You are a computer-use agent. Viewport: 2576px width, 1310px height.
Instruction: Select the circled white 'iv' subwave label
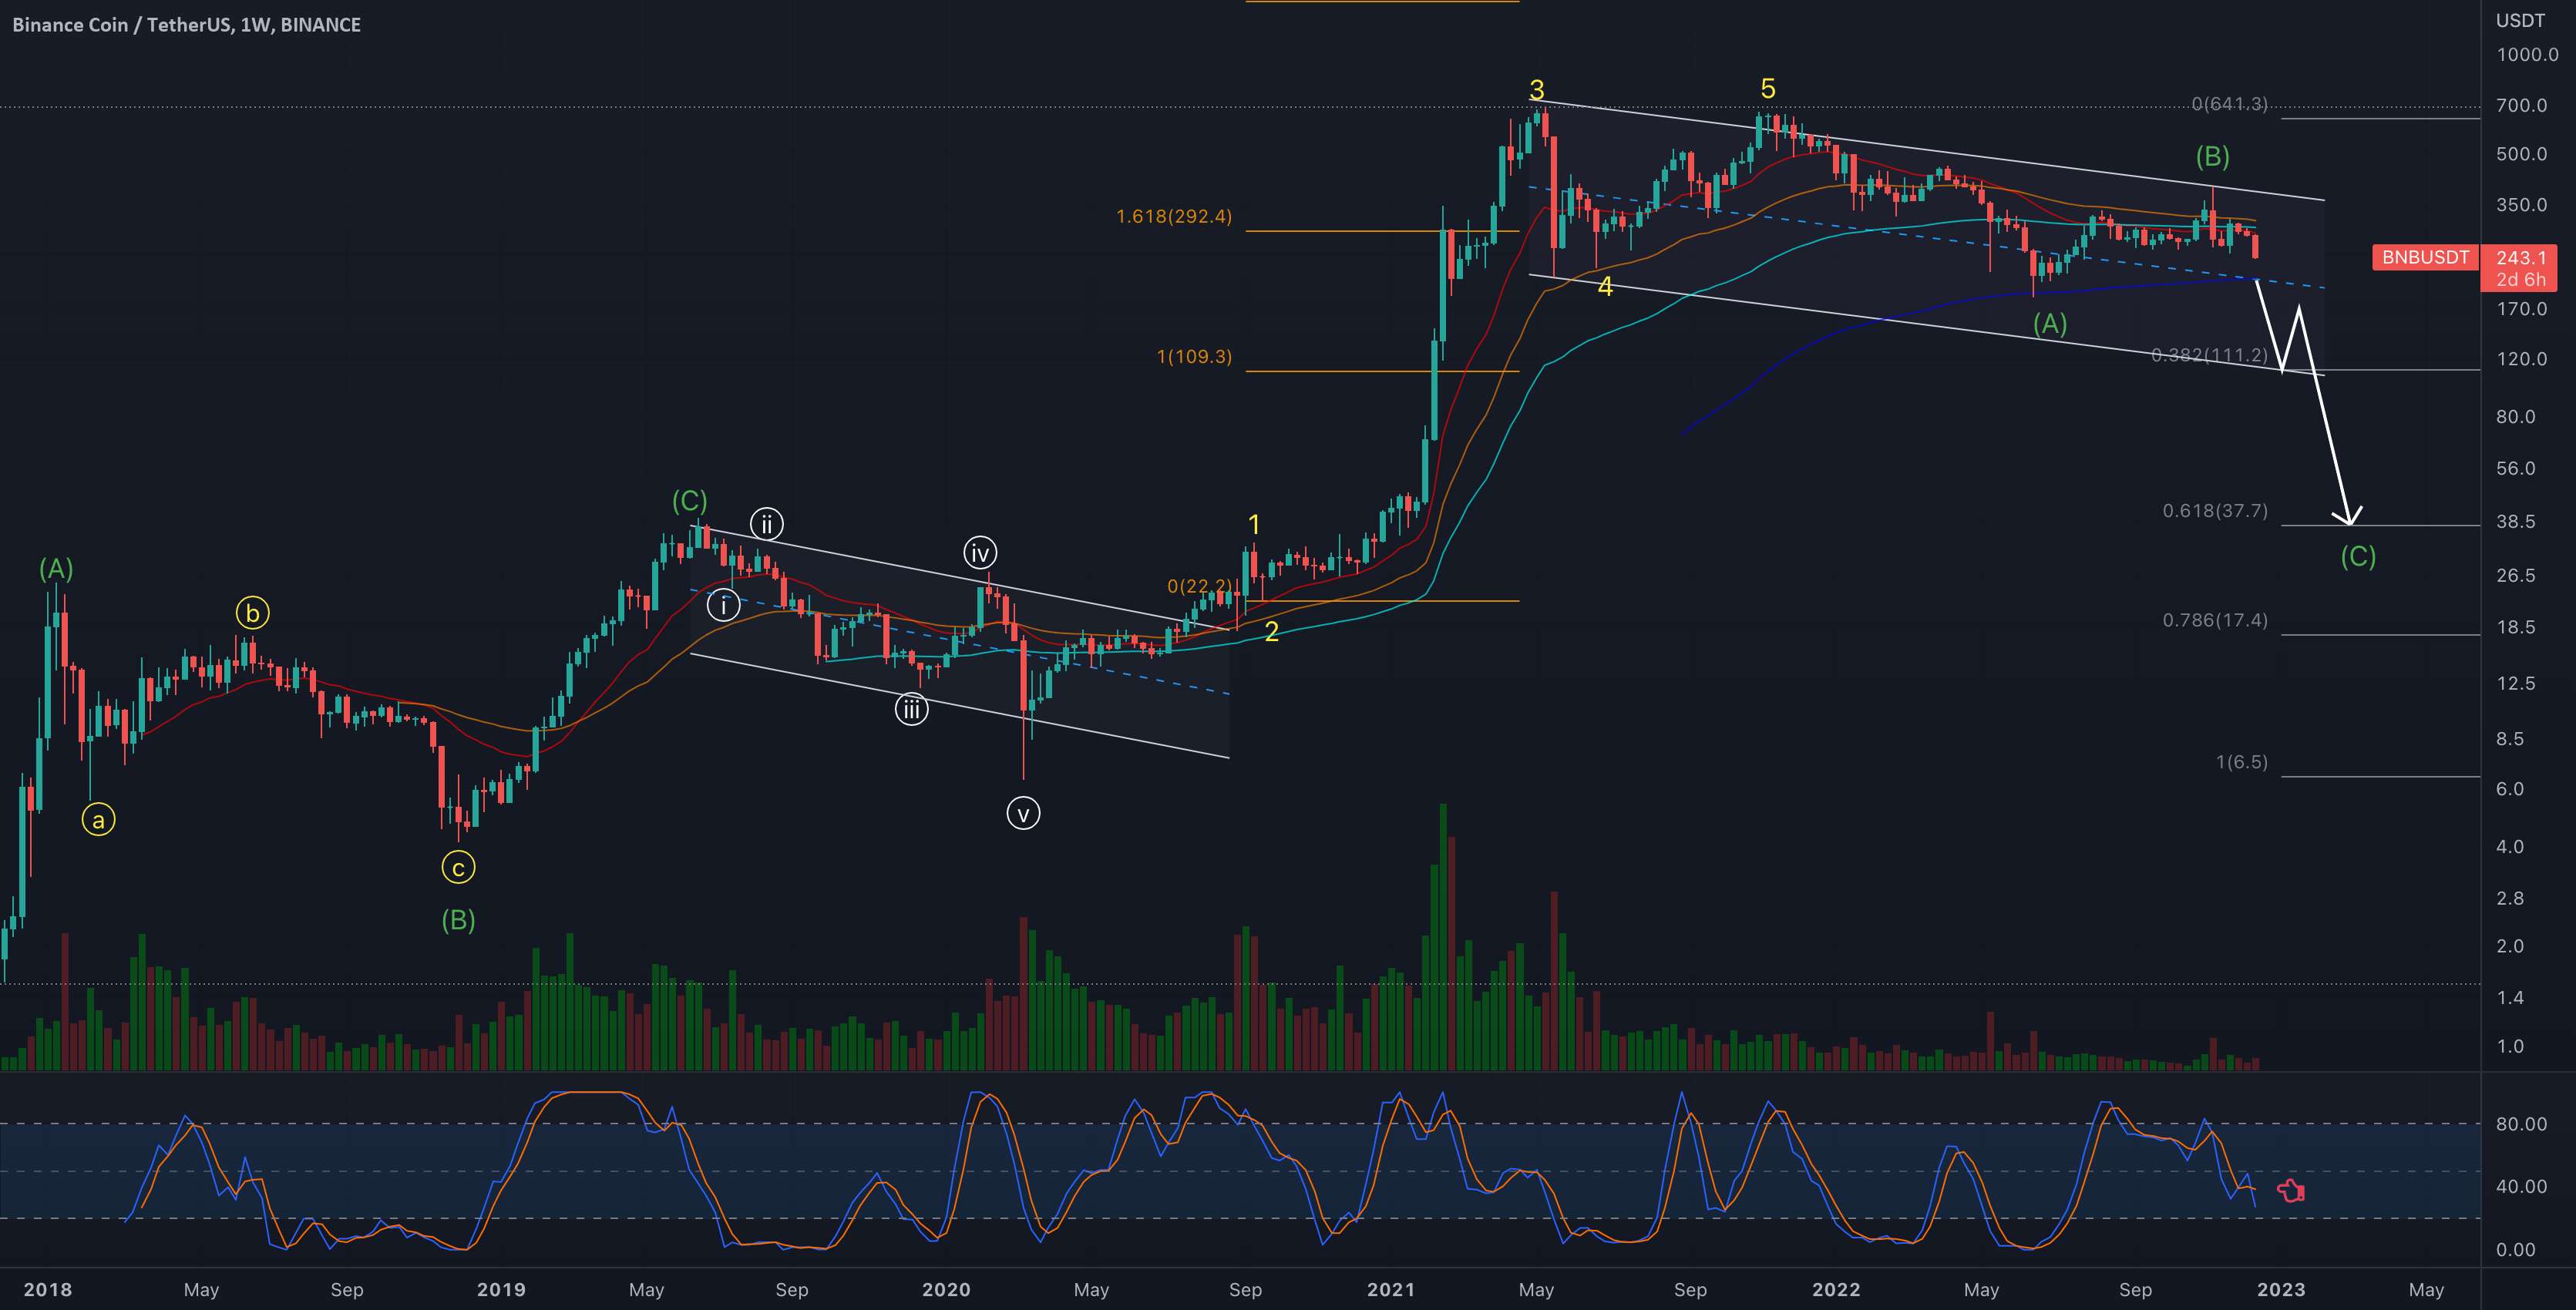(x=980, y=552)
